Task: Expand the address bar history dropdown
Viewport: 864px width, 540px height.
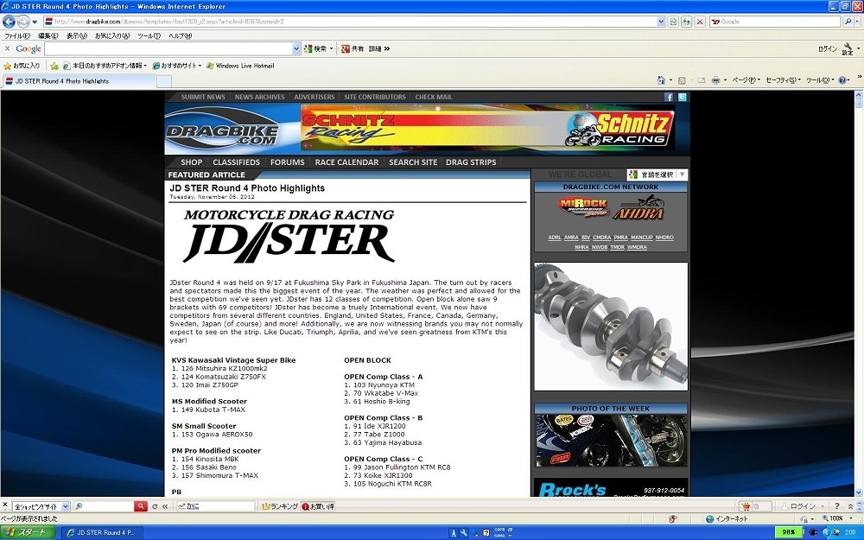Action: tap(661, 22)
